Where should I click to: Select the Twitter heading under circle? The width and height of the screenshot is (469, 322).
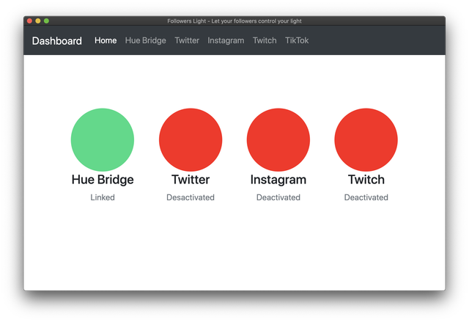(191, 180)
